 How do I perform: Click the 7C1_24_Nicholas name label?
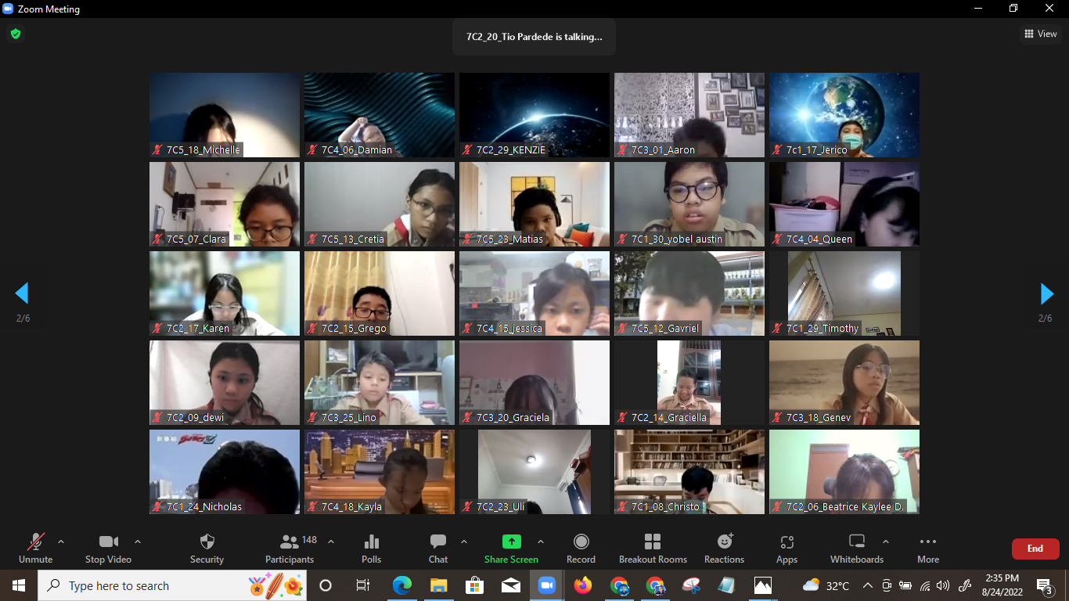click(x=204, y=506)
